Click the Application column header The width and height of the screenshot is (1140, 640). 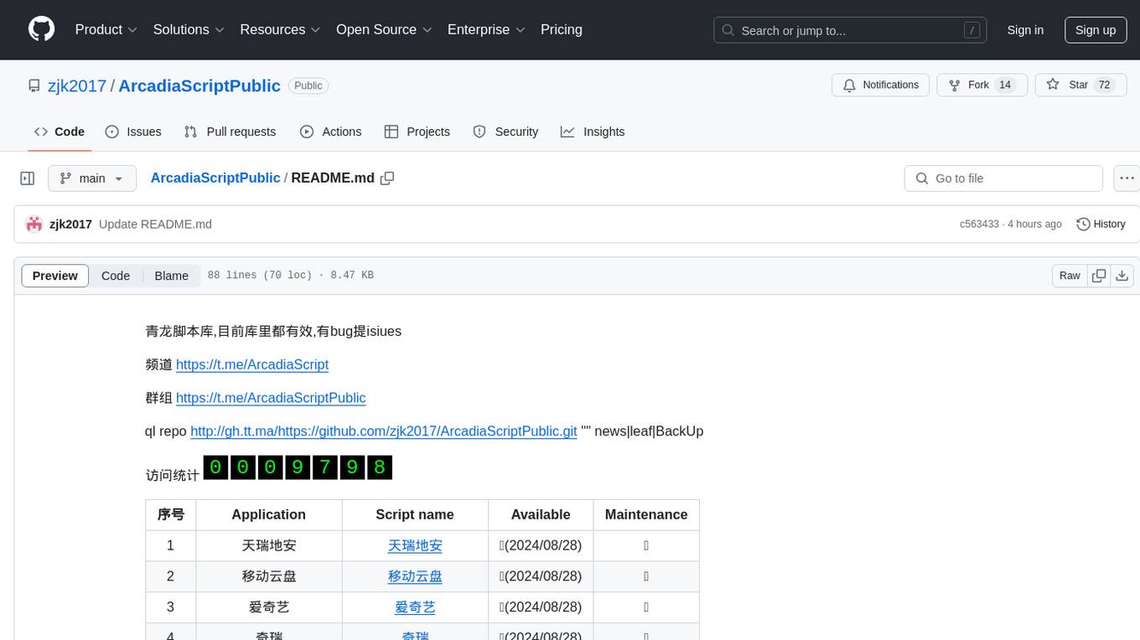[269, 514]
